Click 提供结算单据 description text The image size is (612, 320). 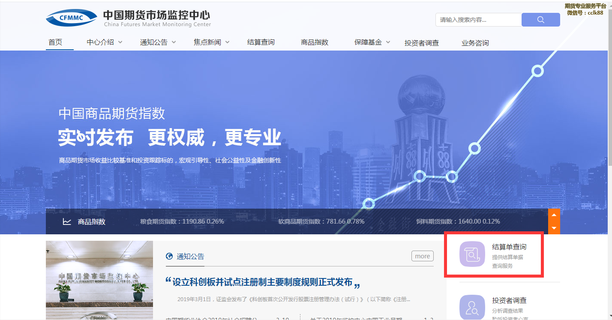(x=507, y=257)
